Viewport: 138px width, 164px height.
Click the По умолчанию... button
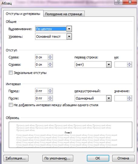[x=58, y=158]
